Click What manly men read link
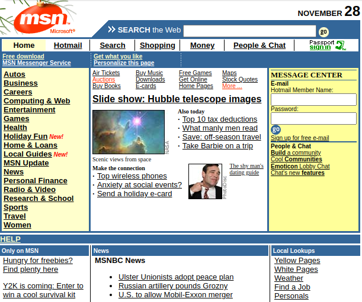 point(220,128)
